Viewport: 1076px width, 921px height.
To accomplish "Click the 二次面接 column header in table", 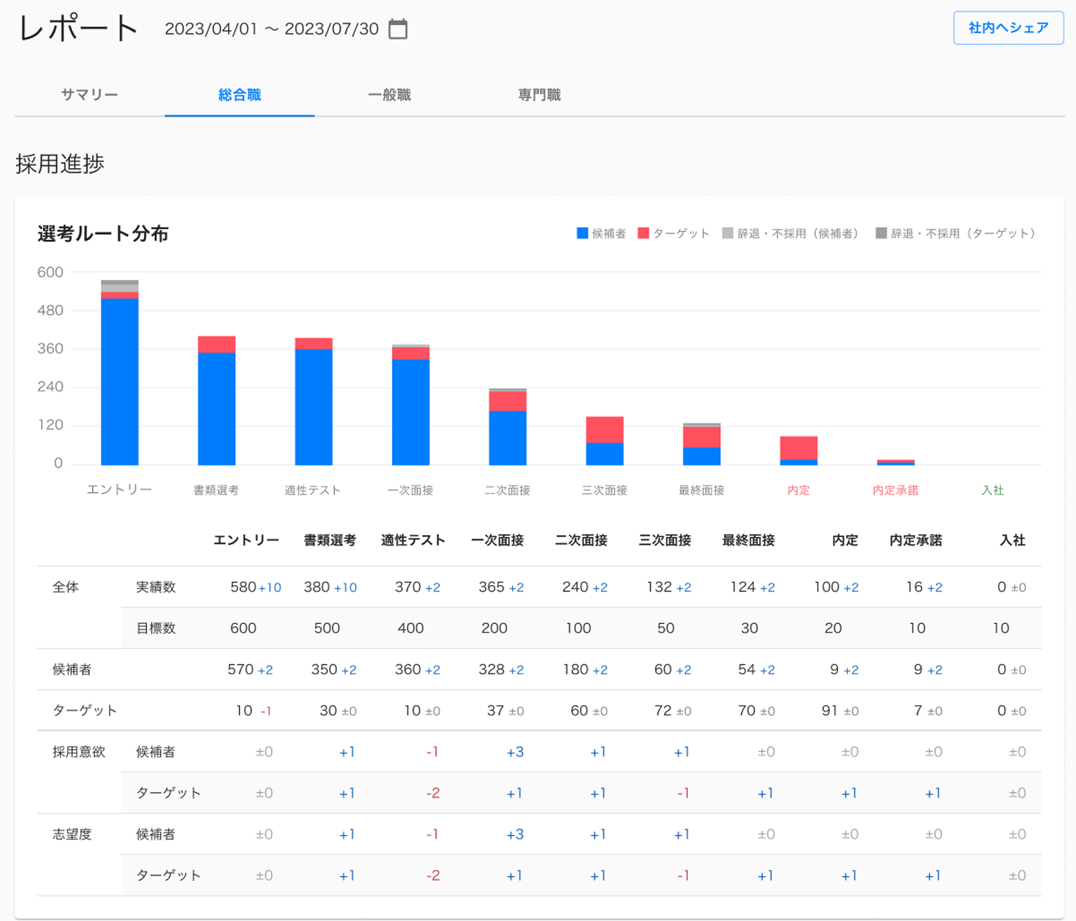I will pos(581,540).
